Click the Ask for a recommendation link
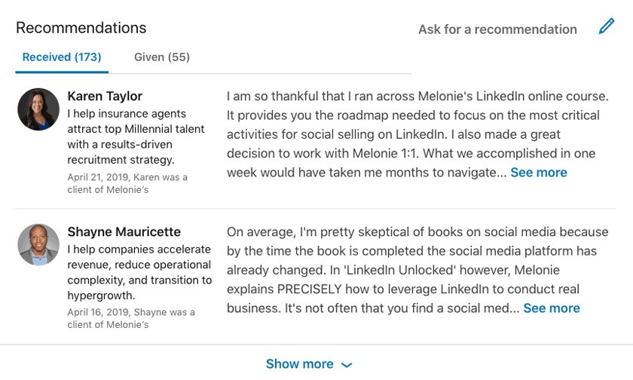The height and width of the screenshot is (380, 633). 497,29
